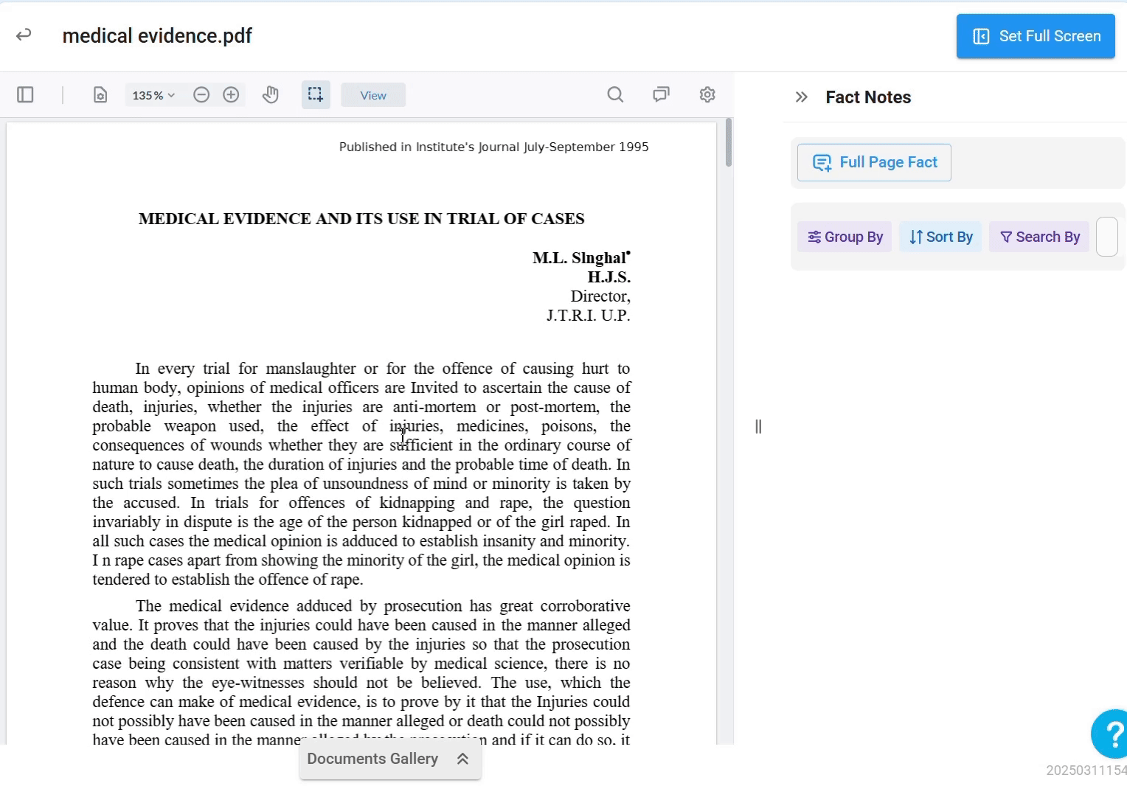This screenshot has width=1127, height=786.
Task: Go back using the return arrow icon
Action: coord(24,35)
